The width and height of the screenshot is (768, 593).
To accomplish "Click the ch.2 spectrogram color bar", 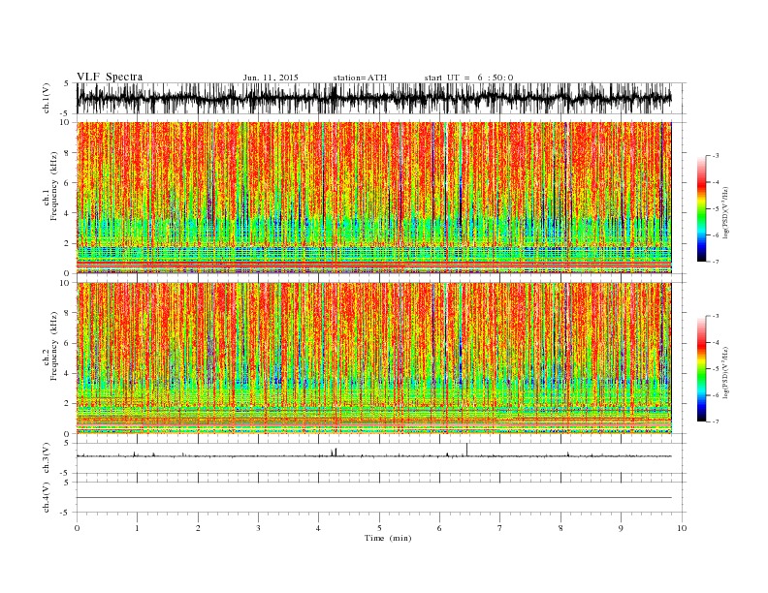I will coord(701,369).
